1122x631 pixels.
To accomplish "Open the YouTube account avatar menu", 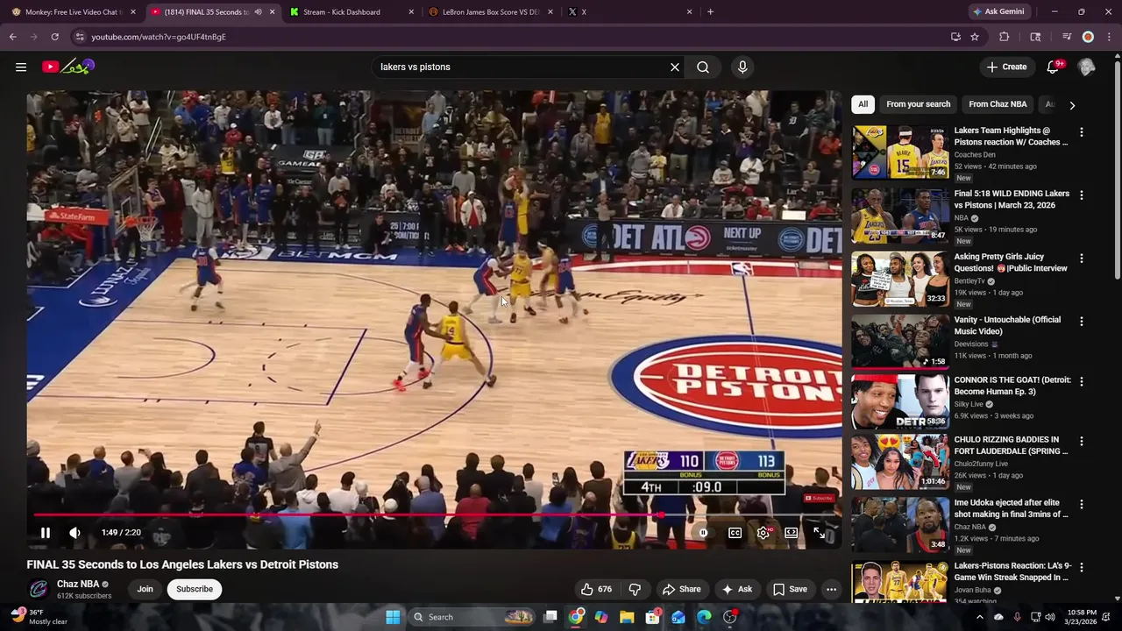I will [x=1086, y=67].
